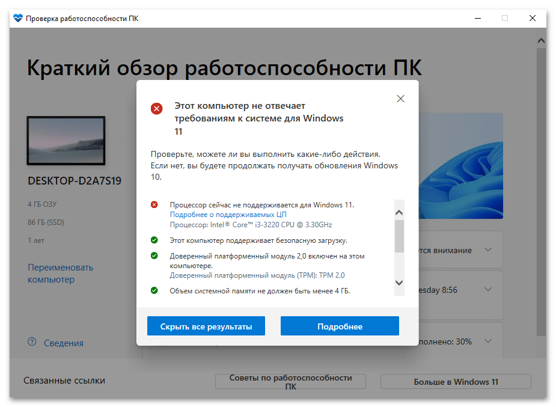Click the question mark icon near Сведения
Screen dimensions: 556x407
[x=32, y=342]
